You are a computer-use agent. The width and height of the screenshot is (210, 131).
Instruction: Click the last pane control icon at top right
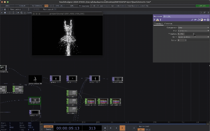point(208,13)
